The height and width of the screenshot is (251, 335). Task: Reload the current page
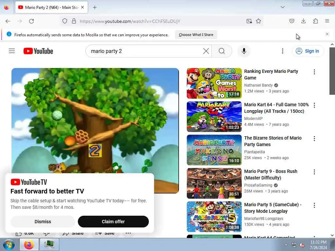tap(31, 21)
